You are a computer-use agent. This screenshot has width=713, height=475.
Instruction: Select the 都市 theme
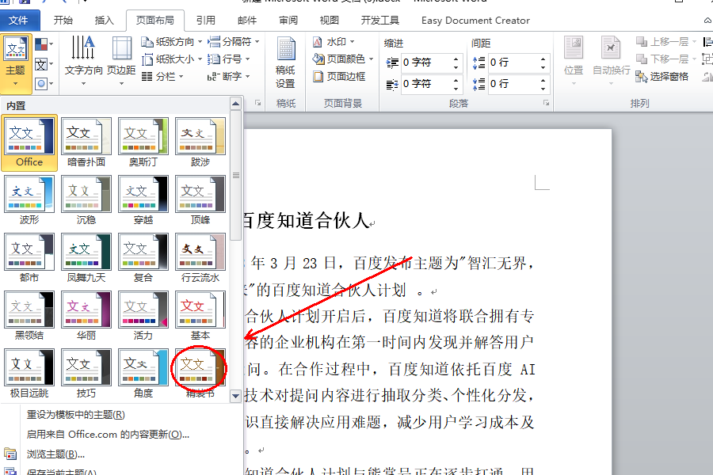click(x=29, y=258)
